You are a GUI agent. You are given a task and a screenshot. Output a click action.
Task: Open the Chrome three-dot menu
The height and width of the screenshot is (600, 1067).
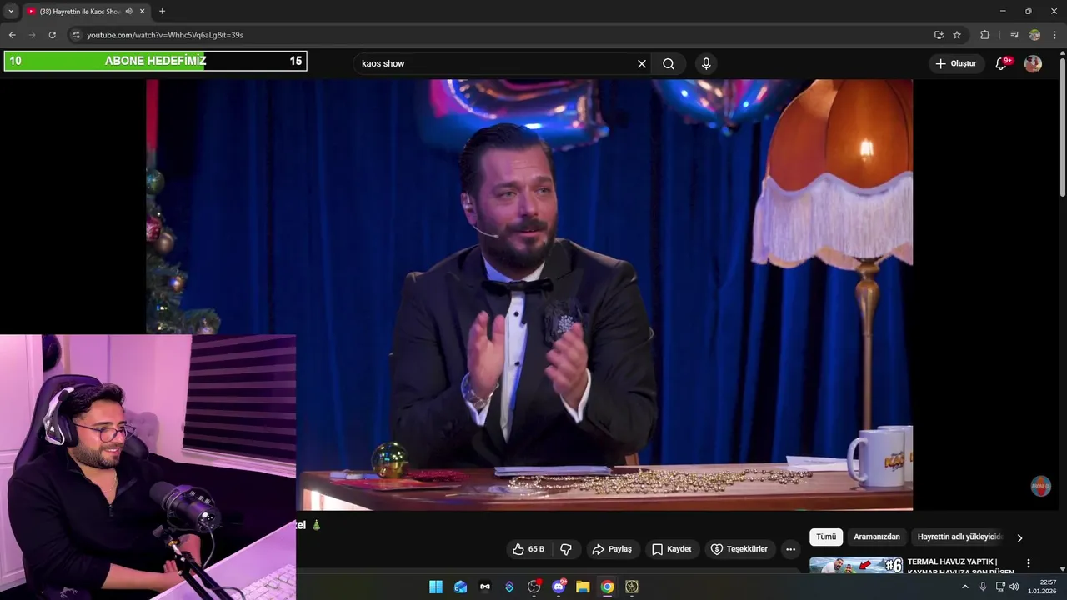click(x=1054, y=35)
